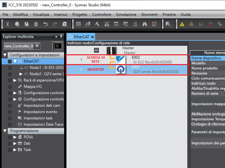Open Impostazioni task in the tree
Viewport: 225px width, 168px height.
(38, 118)
